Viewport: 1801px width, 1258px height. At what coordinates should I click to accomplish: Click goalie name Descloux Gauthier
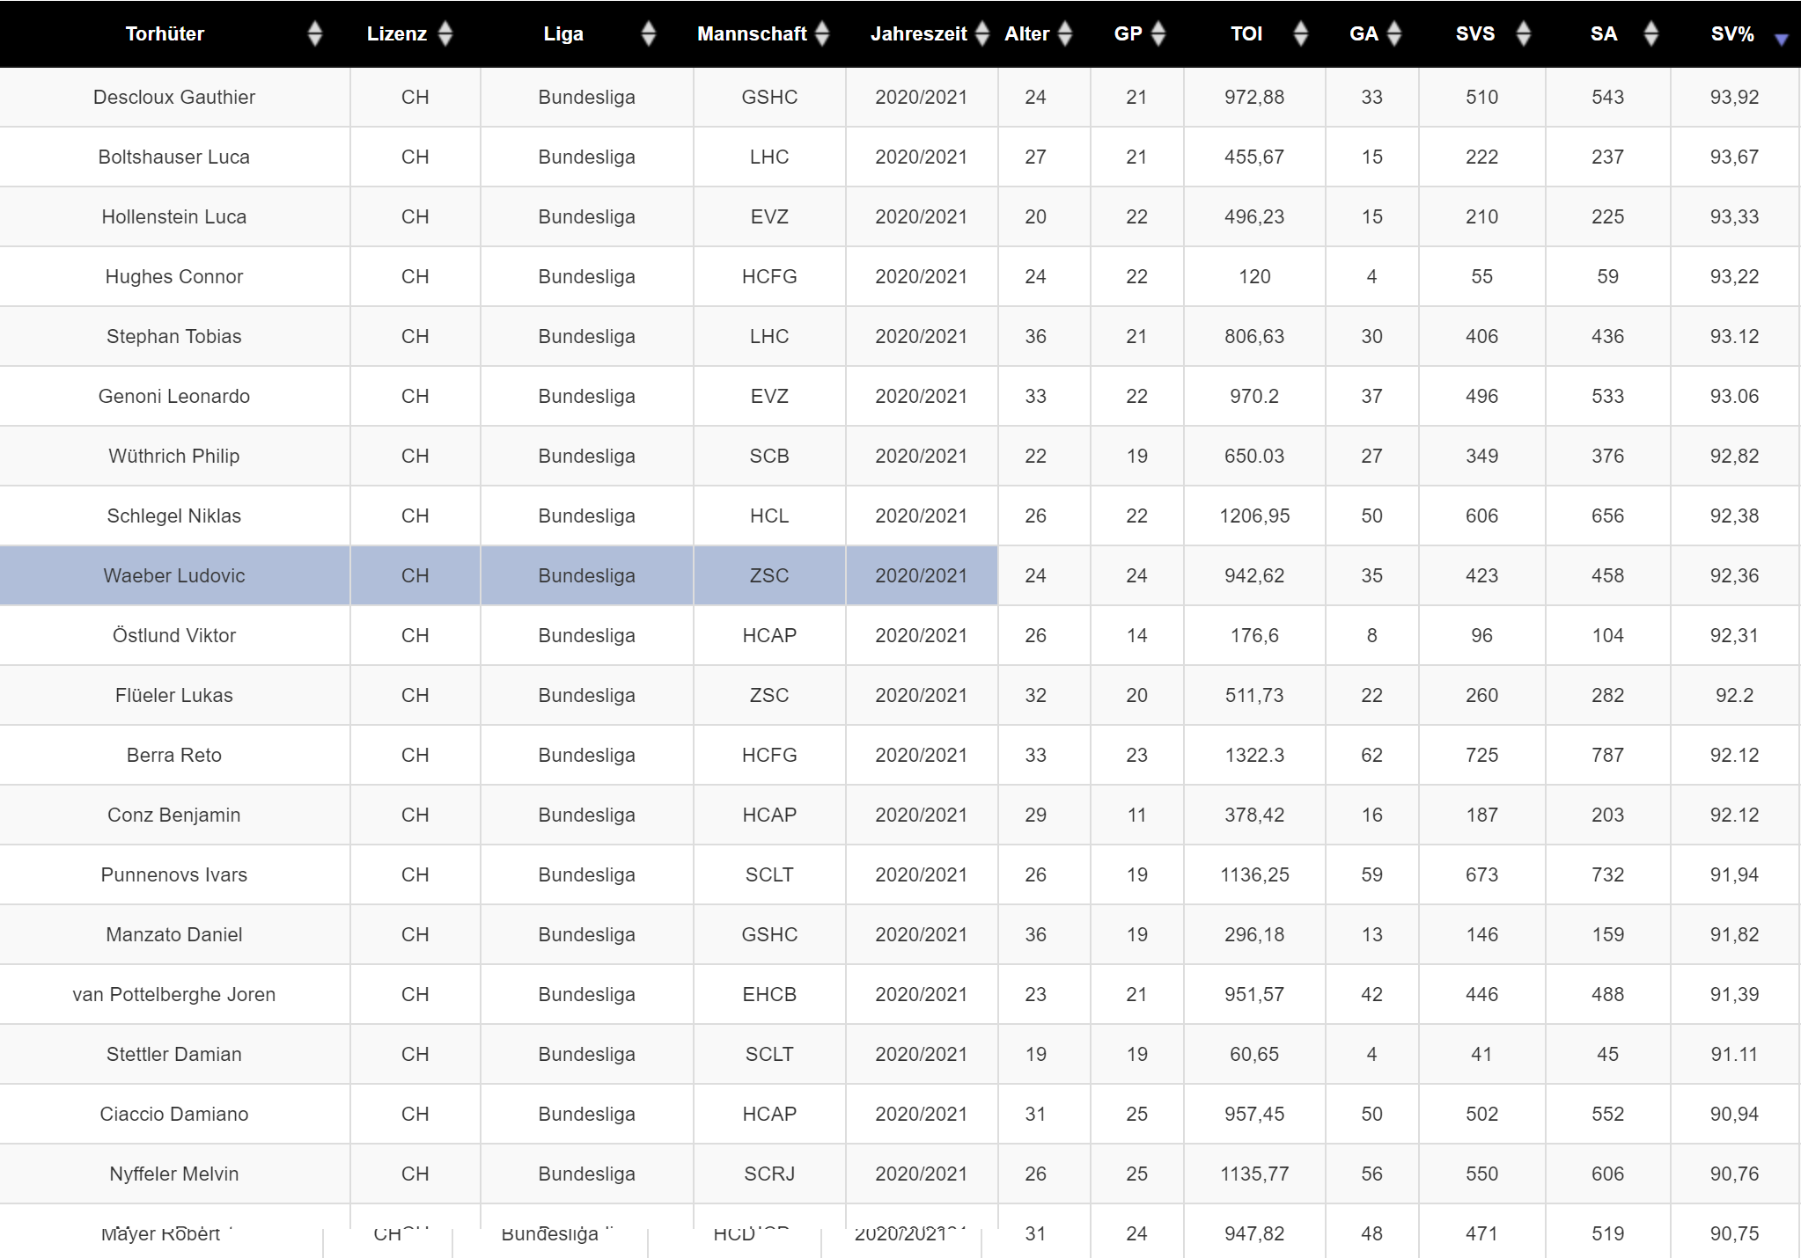[x=174, y=98]
